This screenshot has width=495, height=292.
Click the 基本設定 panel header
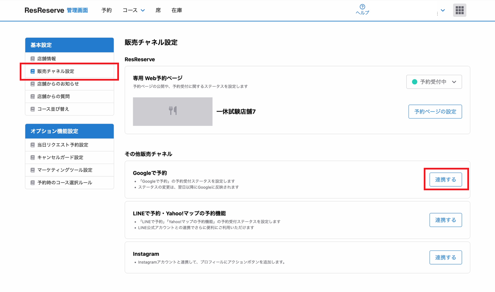[x=70, y=45]
